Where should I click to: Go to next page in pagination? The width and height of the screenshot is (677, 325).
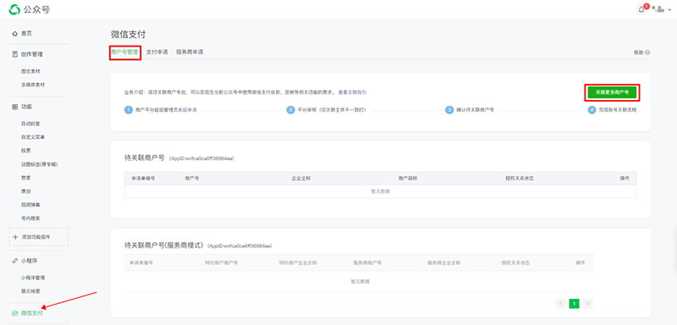pyautogui.click(x=587, y=304)
